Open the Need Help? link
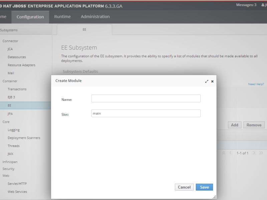267x200 pixels. (256, 84)
